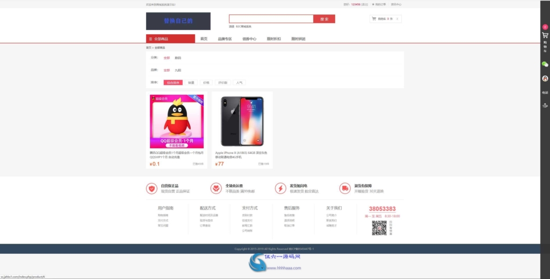Click the 自营保正品 shield icon
The image size is (550, 279).
(151, 188)
